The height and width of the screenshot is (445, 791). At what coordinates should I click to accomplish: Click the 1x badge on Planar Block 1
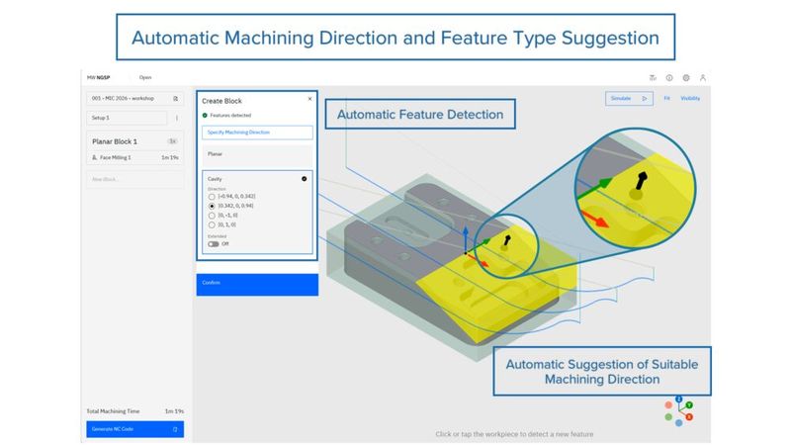tap(172, 141)
